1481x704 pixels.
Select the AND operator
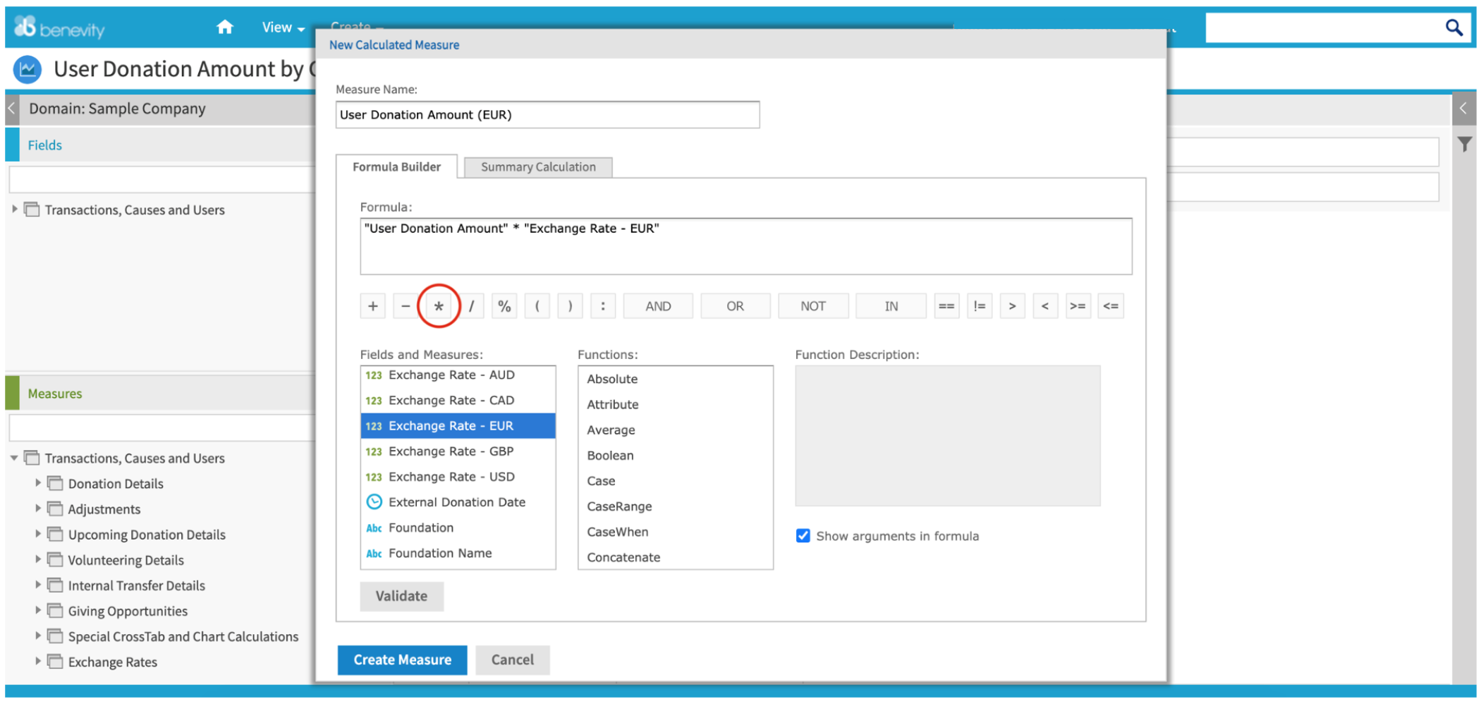click(x=657, y=305)
